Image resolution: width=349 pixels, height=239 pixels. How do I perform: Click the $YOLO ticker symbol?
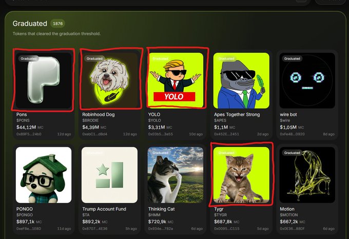[x=154, y=121]
